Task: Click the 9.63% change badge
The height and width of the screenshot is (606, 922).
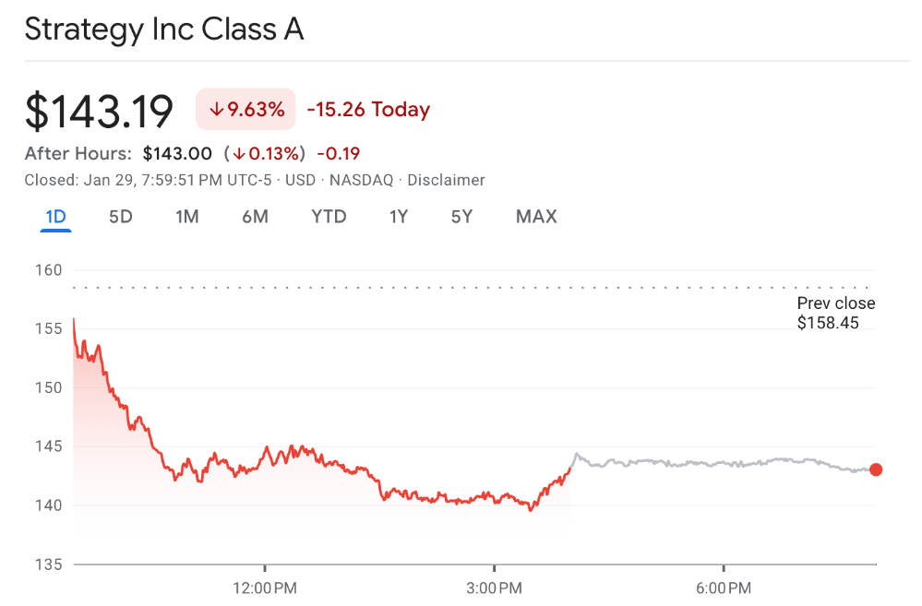Action: coord(245,110)
